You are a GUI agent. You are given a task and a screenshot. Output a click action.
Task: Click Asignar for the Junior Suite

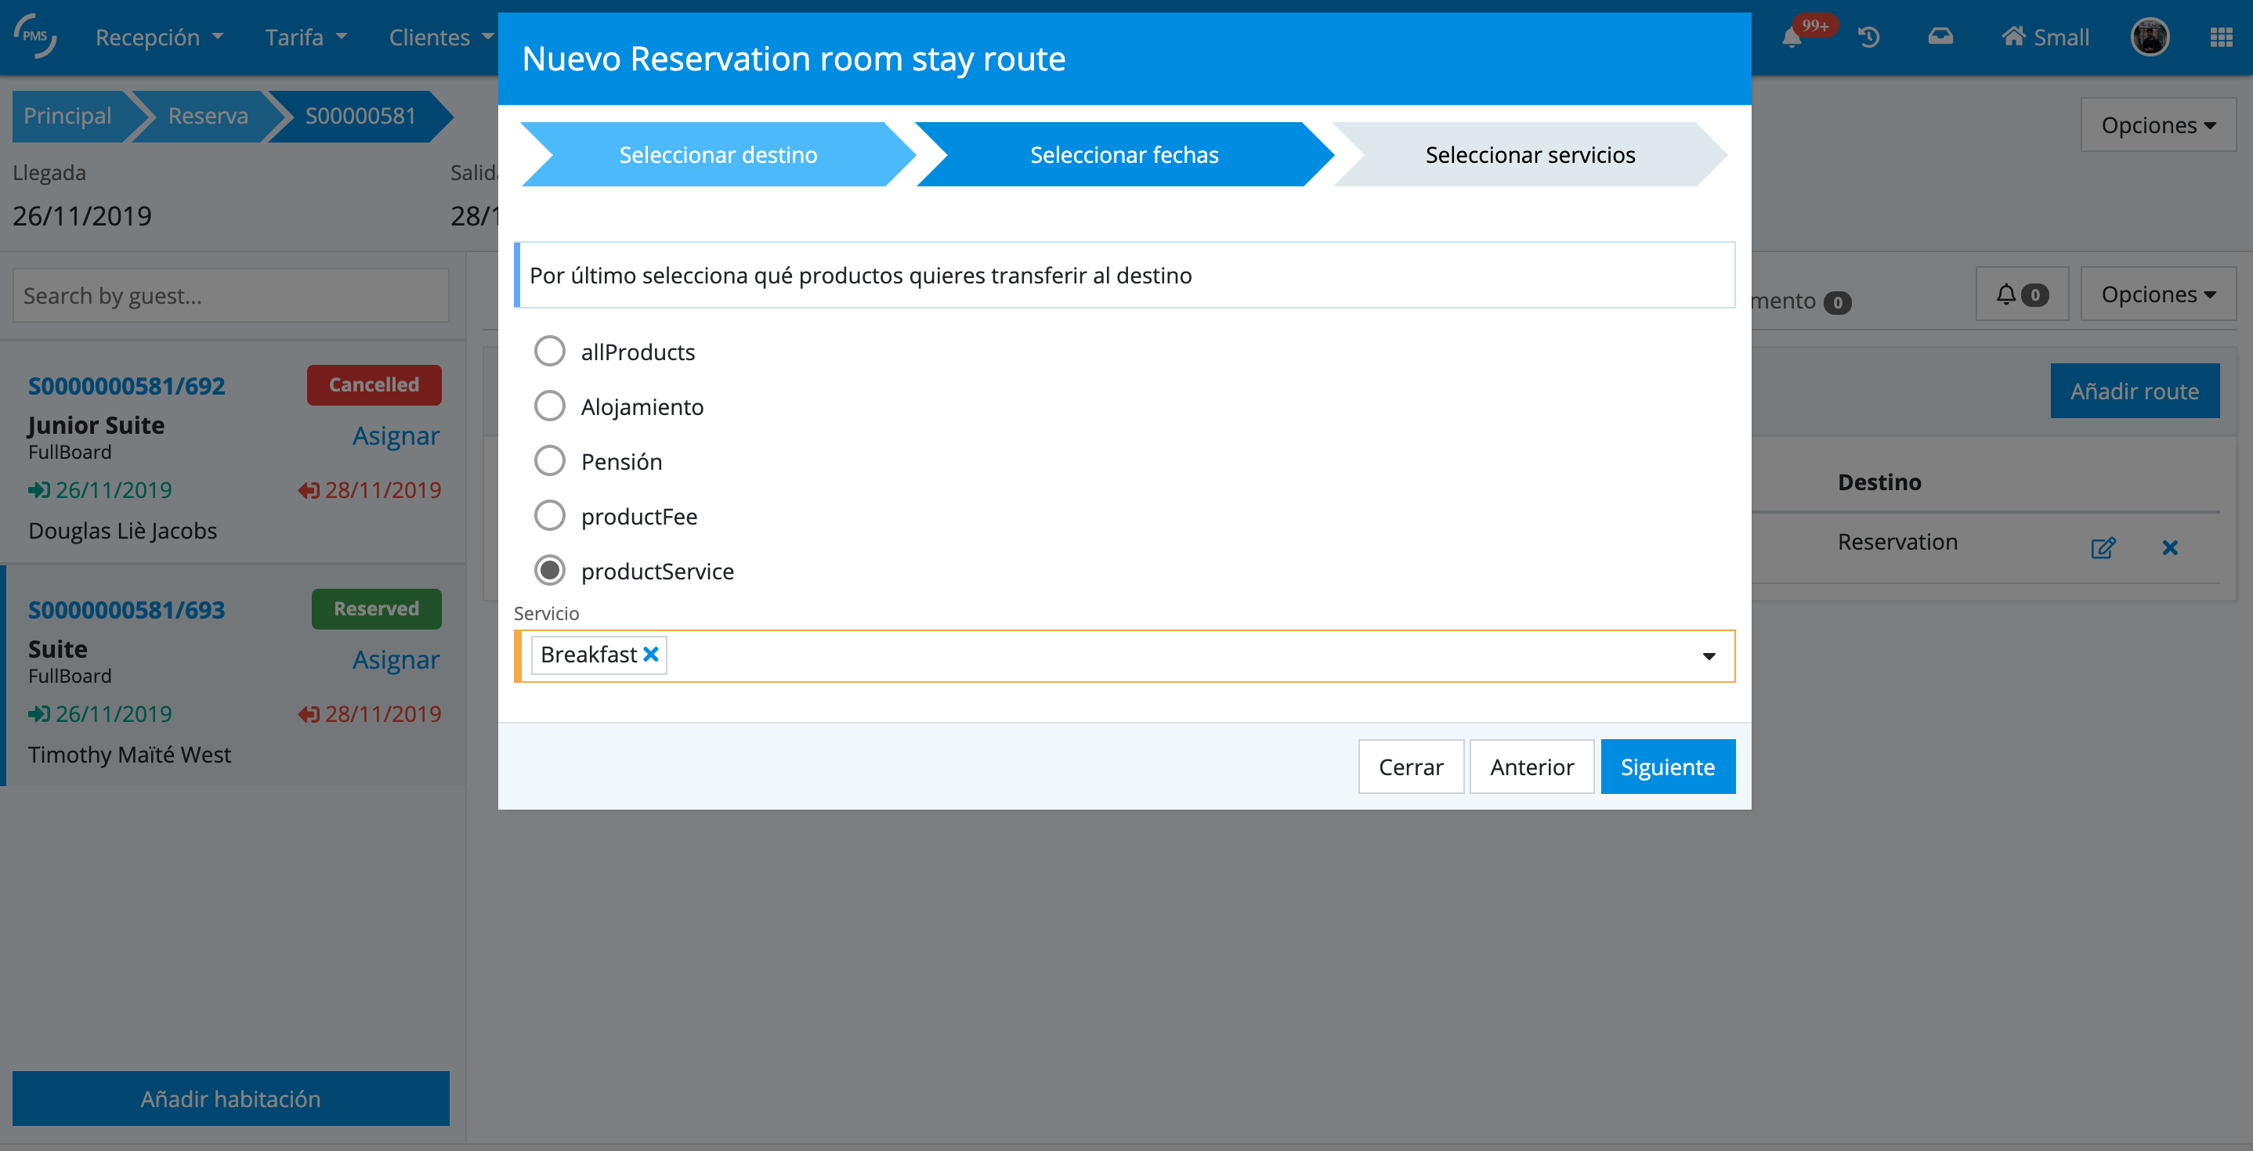tap(396, 436)
